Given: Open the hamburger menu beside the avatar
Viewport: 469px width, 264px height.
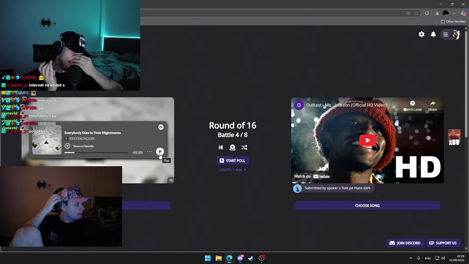Looking at the screenshot, I should point(446,34).
